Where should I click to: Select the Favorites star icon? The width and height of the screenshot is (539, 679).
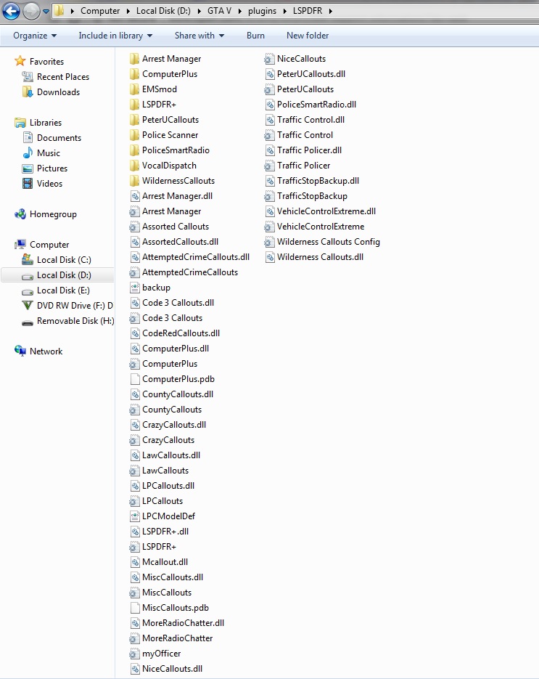coord(20,61)
